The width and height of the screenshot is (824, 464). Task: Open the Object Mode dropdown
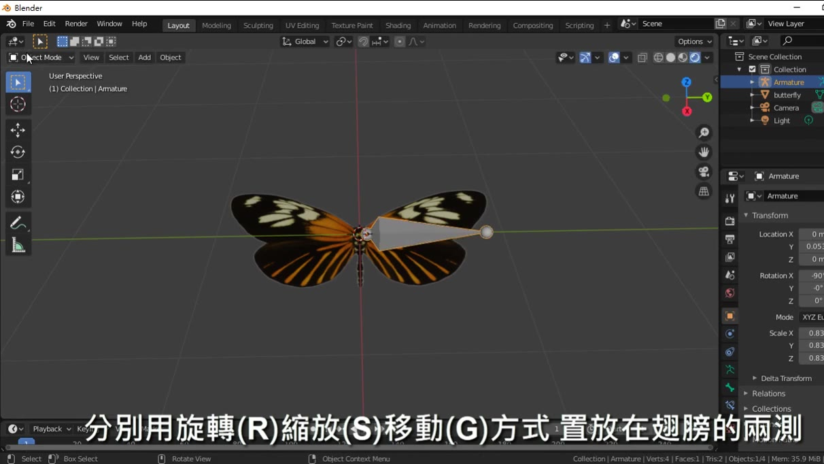[41, 58]
